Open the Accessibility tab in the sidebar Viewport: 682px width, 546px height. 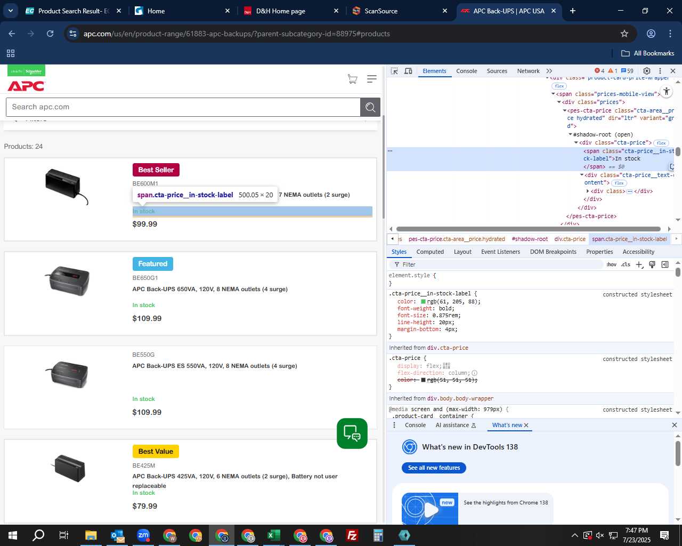point(638,252)
